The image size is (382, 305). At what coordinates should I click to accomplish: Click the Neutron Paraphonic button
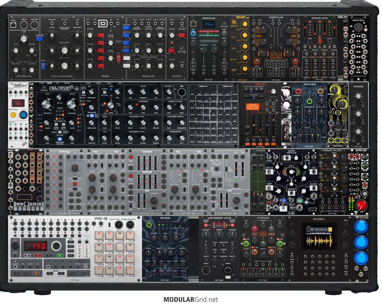point(60,139)
